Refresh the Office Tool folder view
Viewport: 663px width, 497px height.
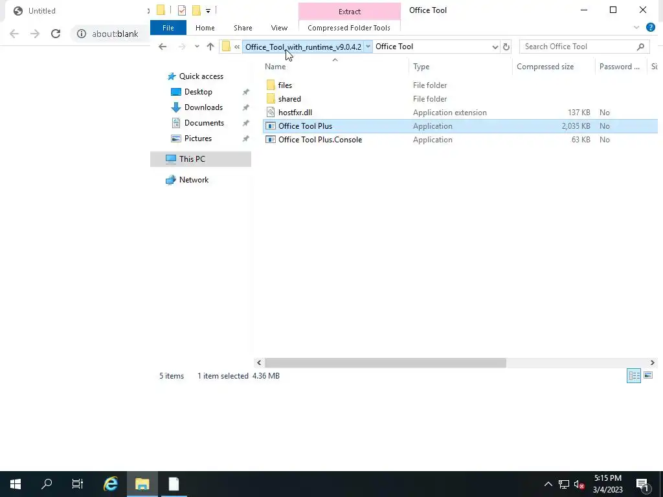(506, 47)
